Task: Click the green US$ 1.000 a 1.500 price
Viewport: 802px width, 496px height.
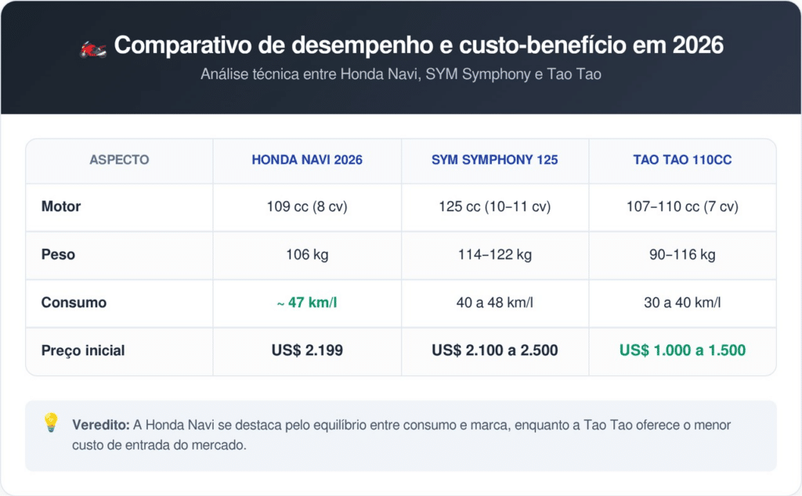Action: [x=682, y=350]
